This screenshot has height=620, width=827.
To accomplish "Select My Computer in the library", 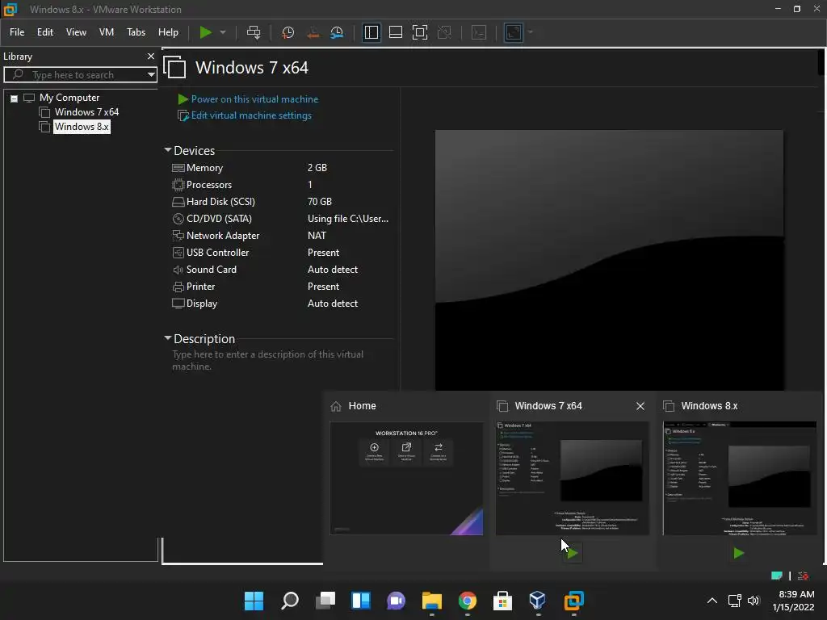I will click(x=69, y=98).
